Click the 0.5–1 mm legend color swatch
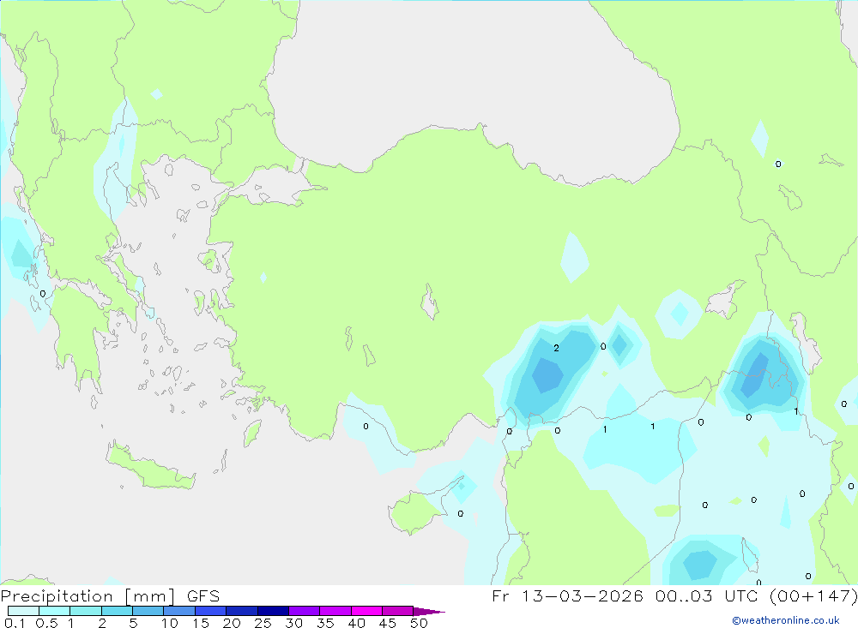 point(54,611)
